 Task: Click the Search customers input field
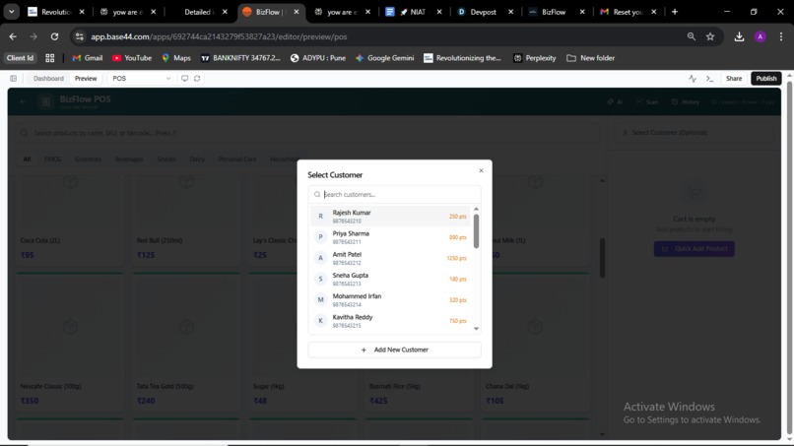point(394,194)
